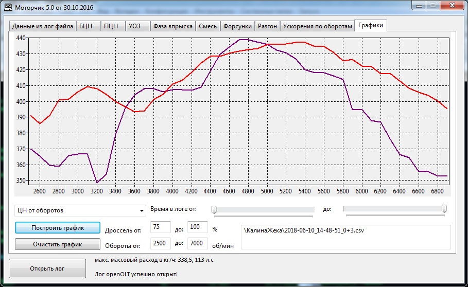Click the Открыть лог button
This screenshot has width=468, height=287.
(x=47, y=268)
